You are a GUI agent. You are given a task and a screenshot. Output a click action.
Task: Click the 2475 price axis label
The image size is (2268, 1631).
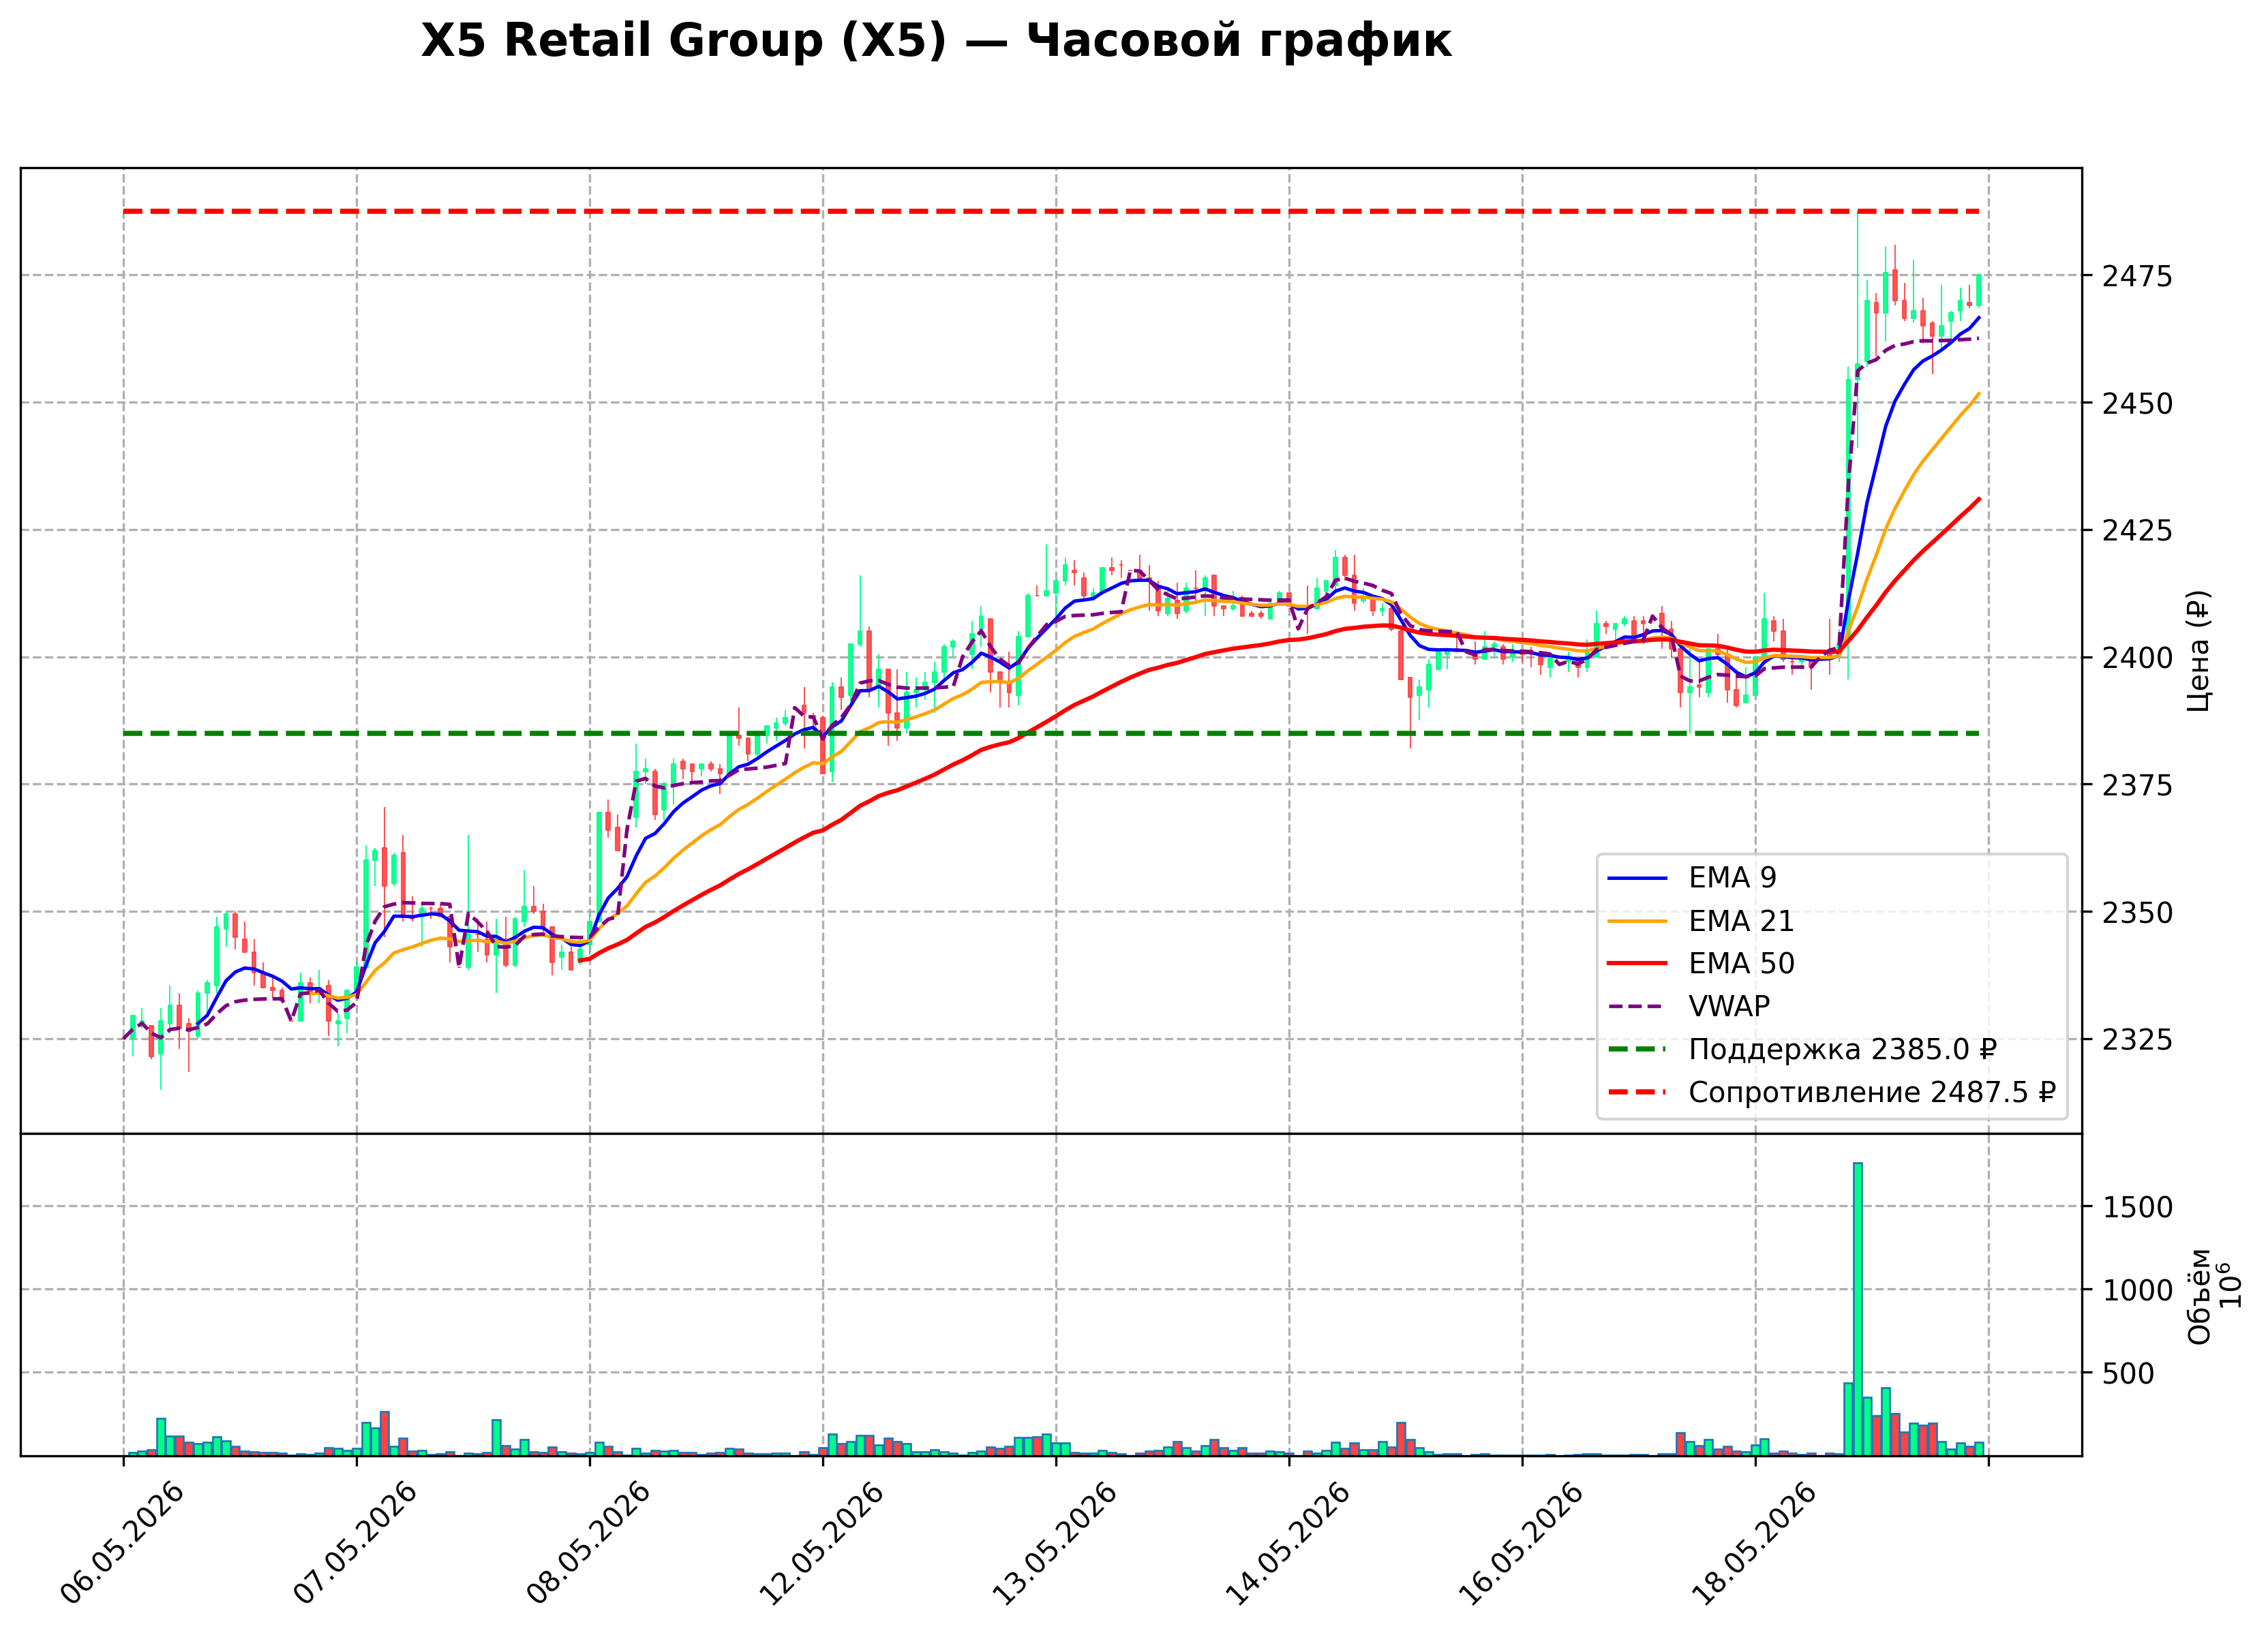pos(2137,277)
